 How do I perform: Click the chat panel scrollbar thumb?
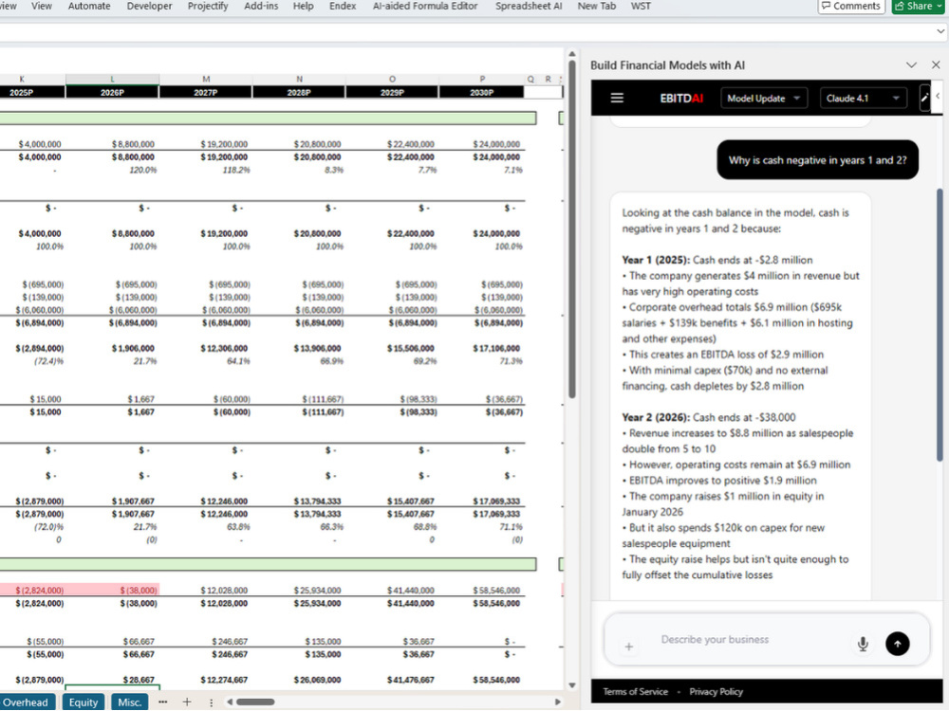point(940,325)
